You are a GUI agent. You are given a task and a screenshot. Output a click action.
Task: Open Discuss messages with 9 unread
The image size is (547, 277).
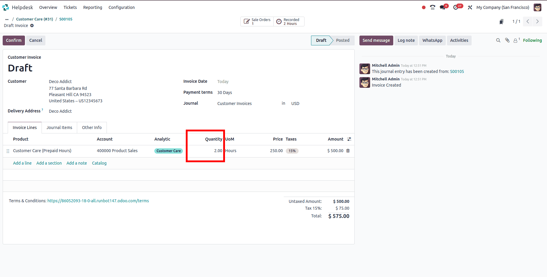point(442,7)
